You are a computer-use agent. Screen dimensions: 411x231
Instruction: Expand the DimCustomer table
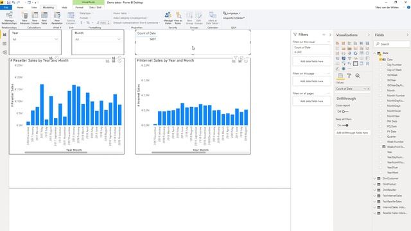(x=375, y=178)
